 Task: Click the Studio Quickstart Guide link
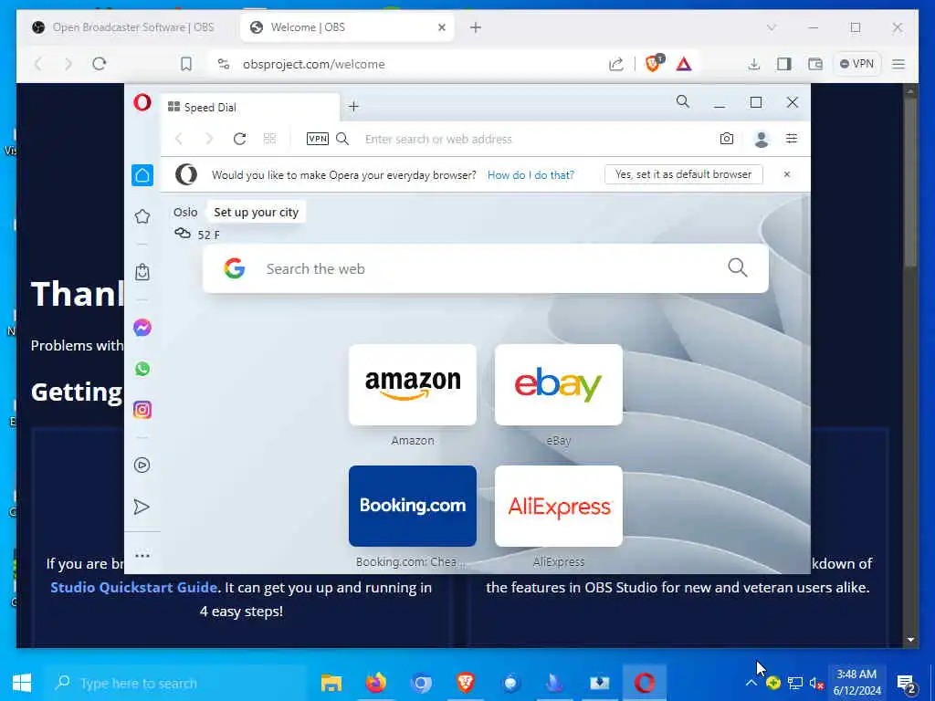click(x=133, y=587)
